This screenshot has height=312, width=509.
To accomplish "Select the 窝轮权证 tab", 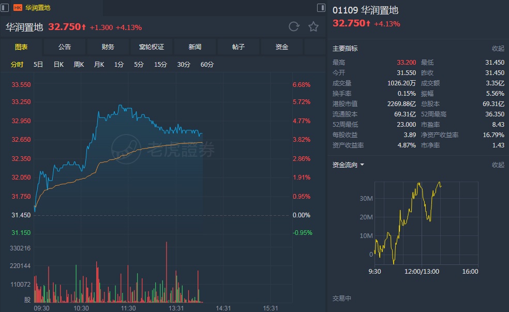I will pyautogui.click(x=152, y=47).
